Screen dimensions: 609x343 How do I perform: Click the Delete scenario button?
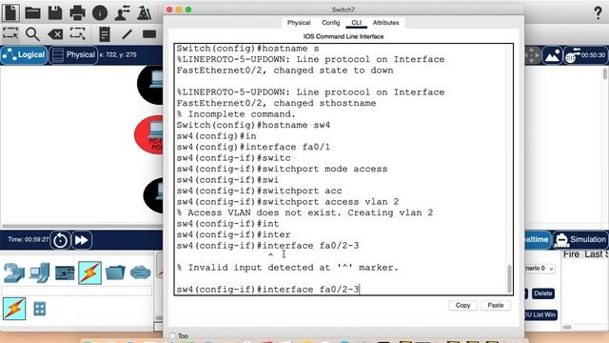[x=542, y=293]
